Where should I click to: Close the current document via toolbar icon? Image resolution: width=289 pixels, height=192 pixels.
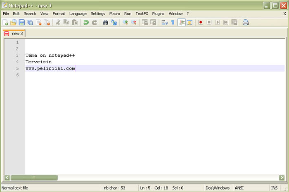(39, 22)
